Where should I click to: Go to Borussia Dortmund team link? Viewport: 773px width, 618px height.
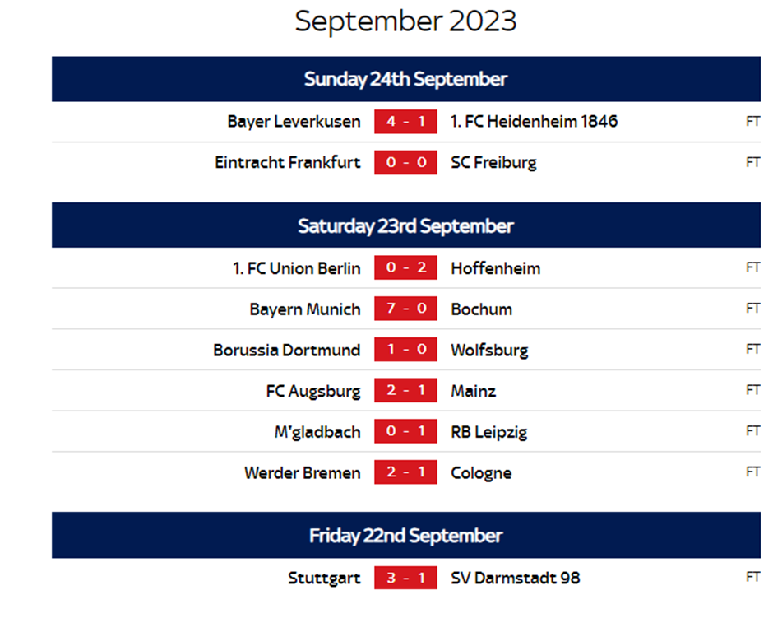287,351
